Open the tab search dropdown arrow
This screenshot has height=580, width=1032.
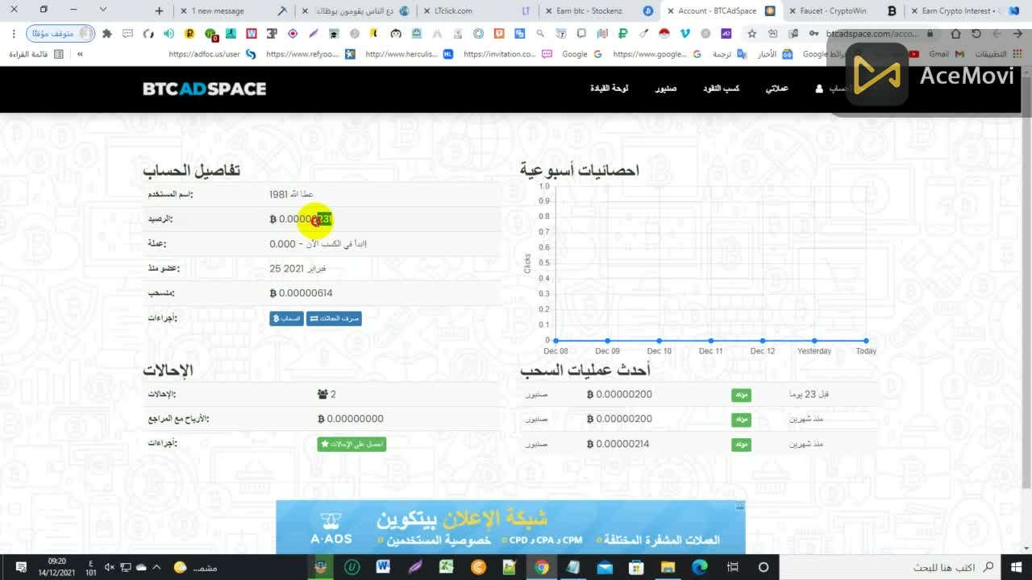[x=103, y=10]
